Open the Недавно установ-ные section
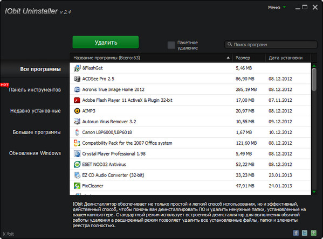The width and height of the screenshot is (323, 239). click(x=36, y=111)
